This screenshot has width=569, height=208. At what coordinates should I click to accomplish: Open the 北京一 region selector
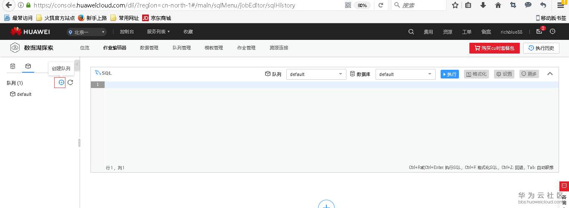coord(87,32)
